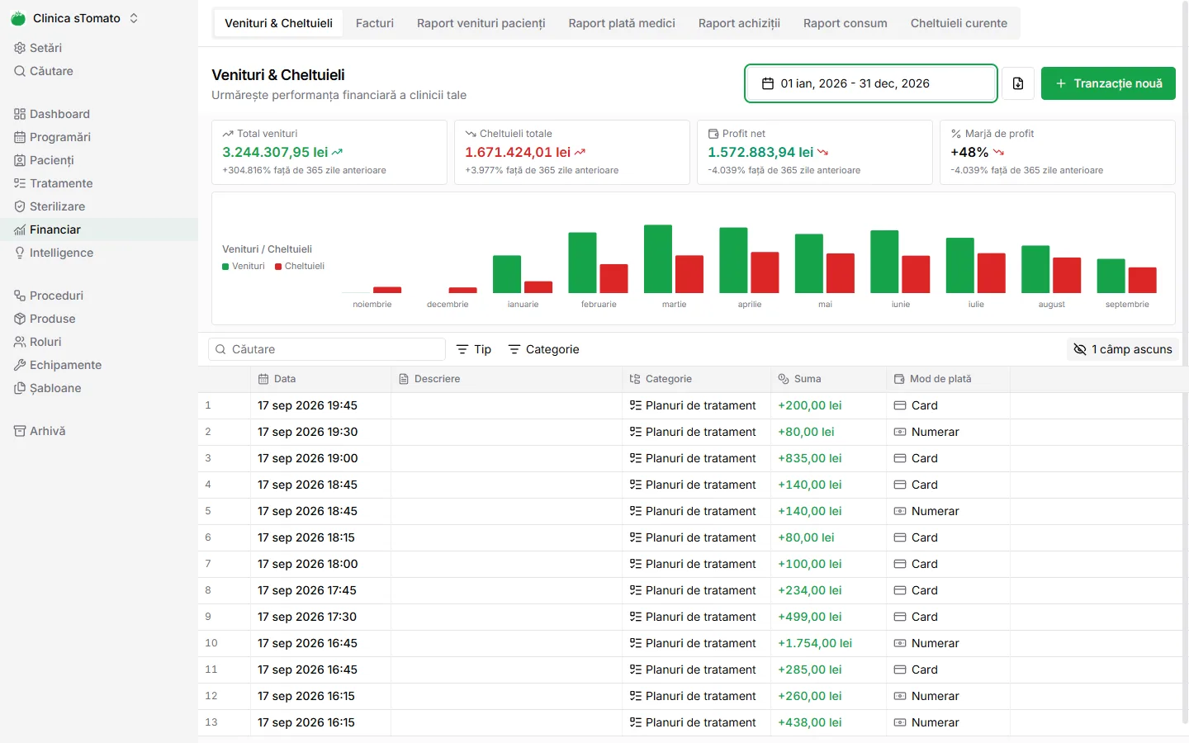Show the 1 hidden field
The height and width of the screenshot is (743, 1189).
click(1123, 349)
